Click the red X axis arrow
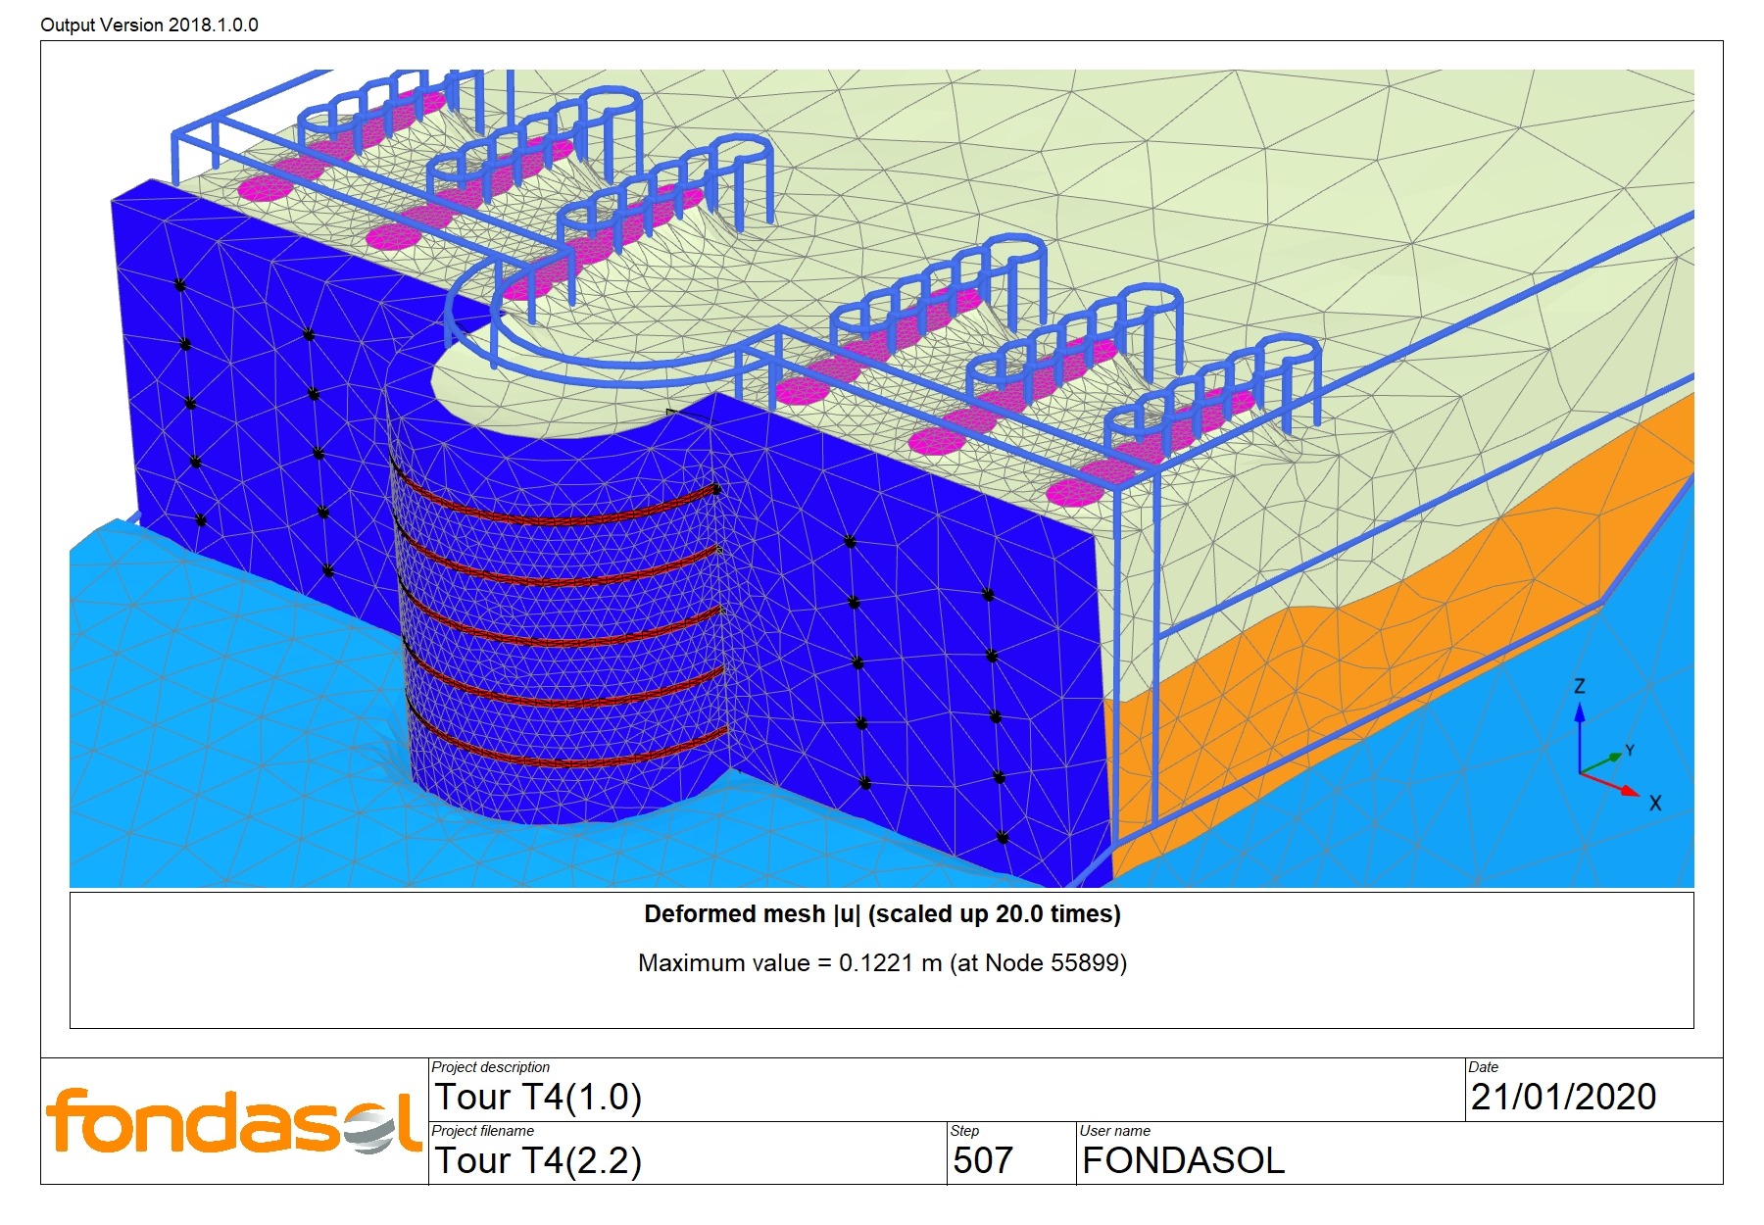Viewport: 1764px width, 1225px height. [x=1612, y=783]
